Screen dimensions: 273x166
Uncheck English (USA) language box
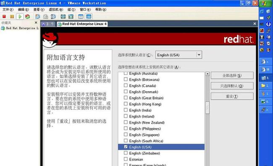pos(126,147)
